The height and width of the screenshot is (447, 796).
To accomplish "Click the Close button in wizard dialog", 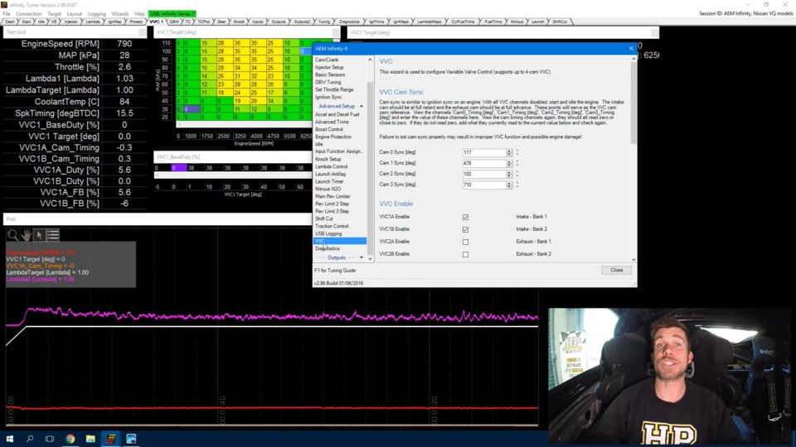I will [x=616, y=270].
